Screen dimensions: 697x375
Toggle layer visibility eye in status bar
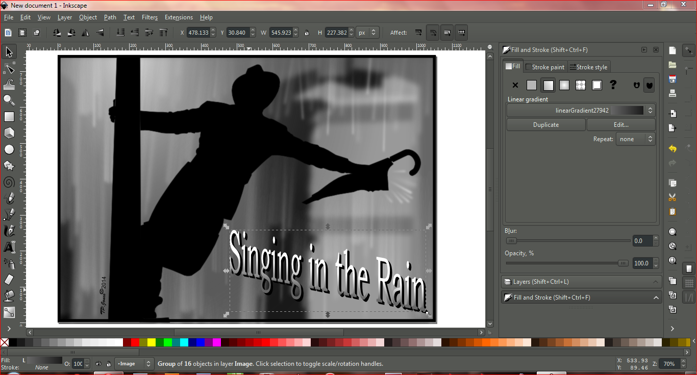99,364
